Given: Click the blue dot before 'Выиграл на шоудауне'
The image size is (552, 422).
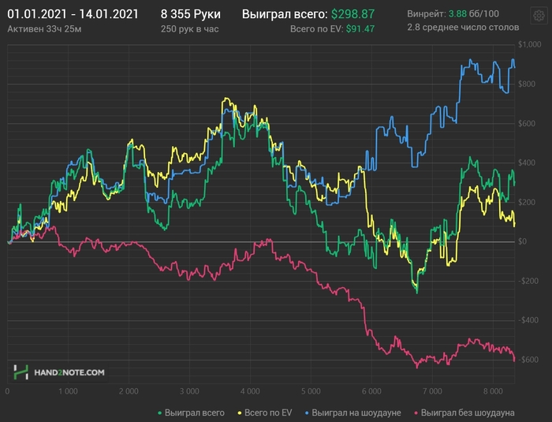Looking at the screenshot, I should pos(307,413).
